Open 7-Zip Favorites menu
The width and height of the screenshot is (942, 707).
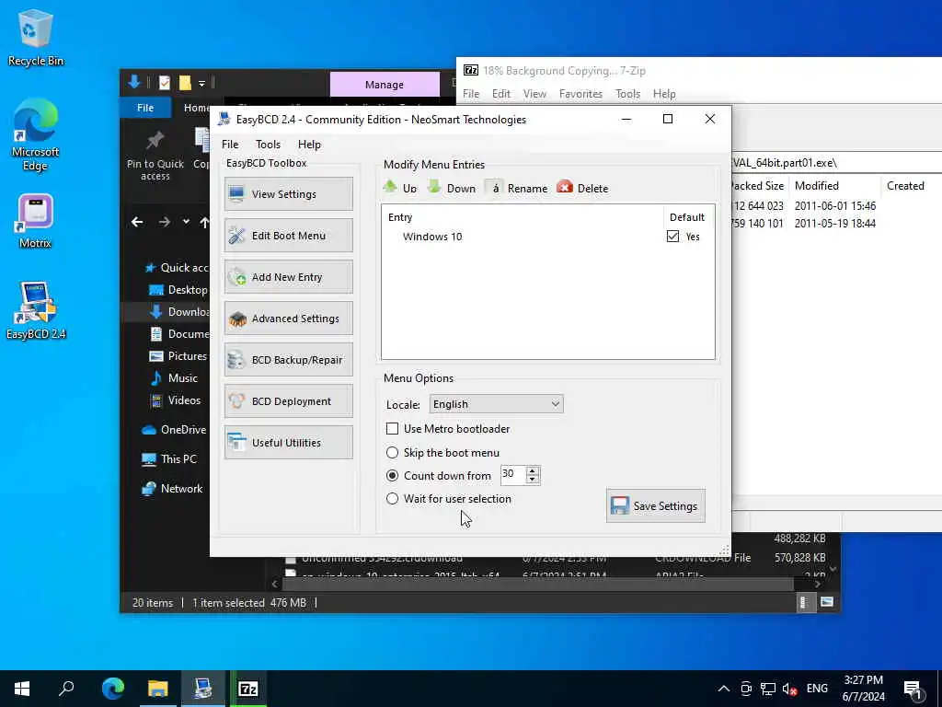(x=581, y=94)
